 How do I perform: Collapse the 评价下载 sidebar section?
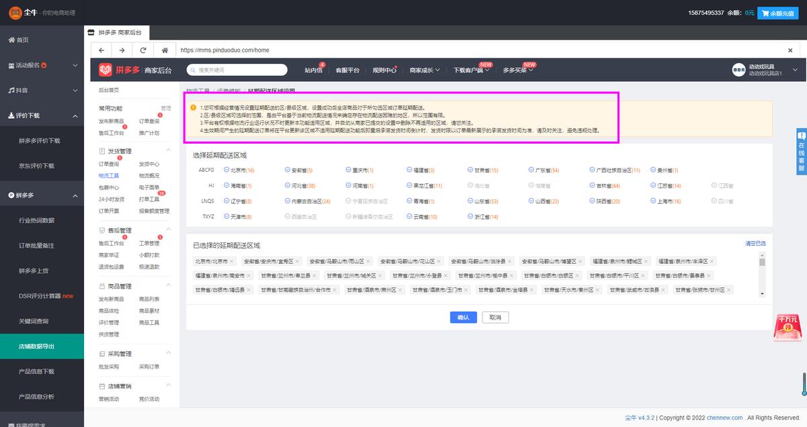click(75, 115)
